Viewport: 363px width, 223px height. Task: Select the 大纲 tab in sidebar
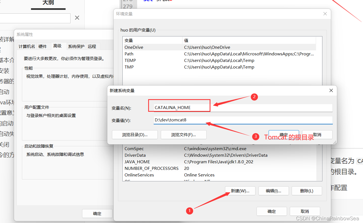[x=48, y=3]
